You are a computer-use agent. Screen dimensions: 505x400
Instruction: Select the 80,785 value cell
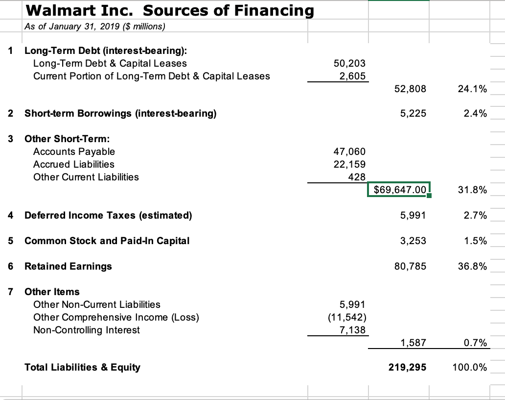pyautogui.click(x=410, y=267)
